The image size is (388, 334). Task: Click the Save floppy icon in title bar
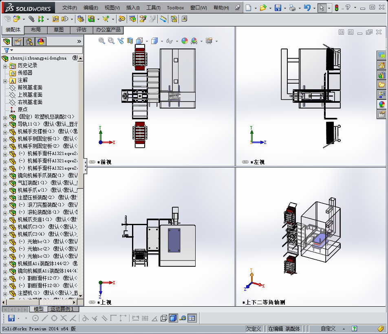[x=278, y=8]
